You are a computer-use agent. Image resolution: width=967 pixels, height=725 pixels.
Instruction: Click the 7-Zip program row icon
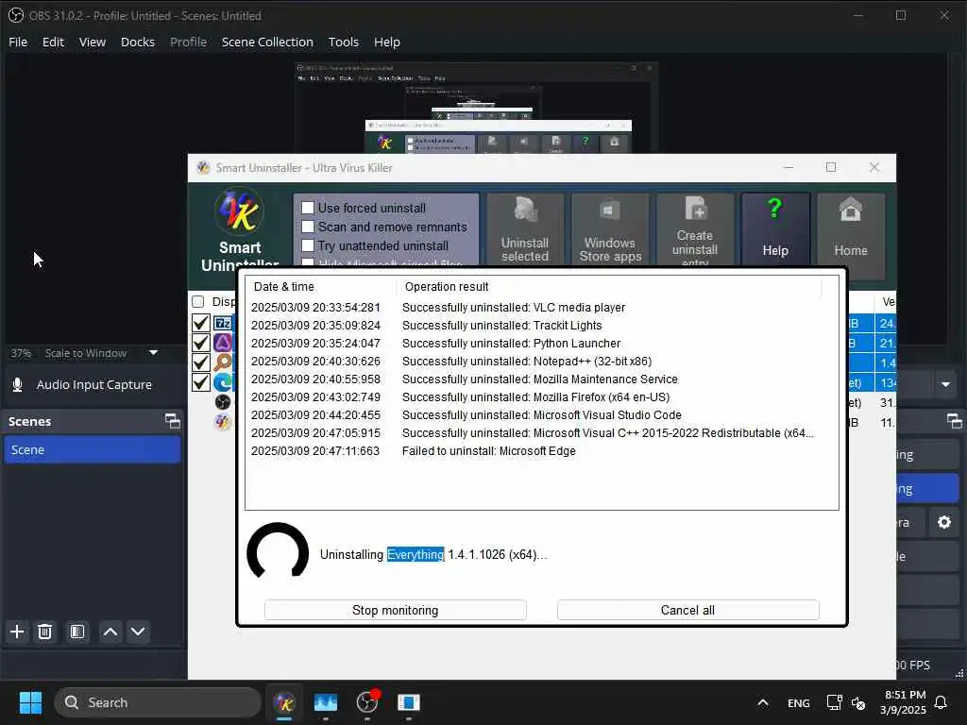223,323
